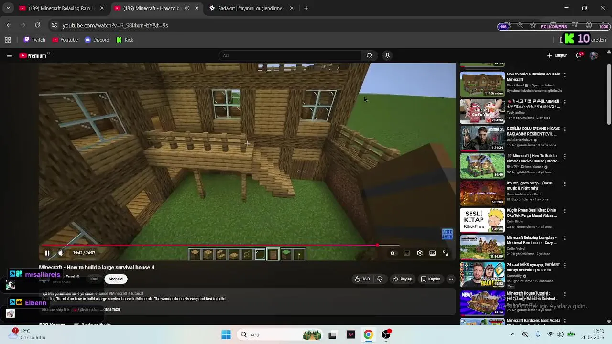Viewport: 612px width, 344px height.
Task: Open options for Resident Evil video
Action: [565, 129]
